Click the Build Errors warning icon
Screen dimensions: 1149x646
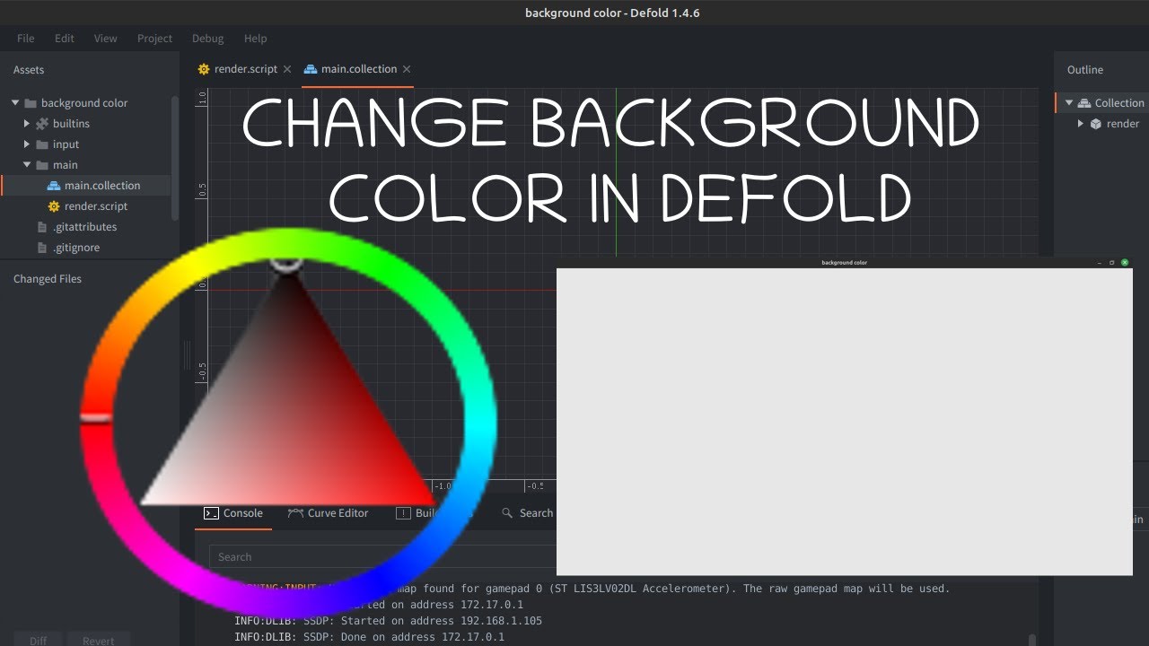point(403,513)
